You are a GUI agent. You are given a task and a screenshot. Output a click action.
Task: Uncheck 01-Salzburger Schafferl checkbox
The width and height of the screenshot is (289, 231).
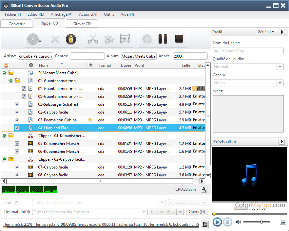(x=17, y=104)
